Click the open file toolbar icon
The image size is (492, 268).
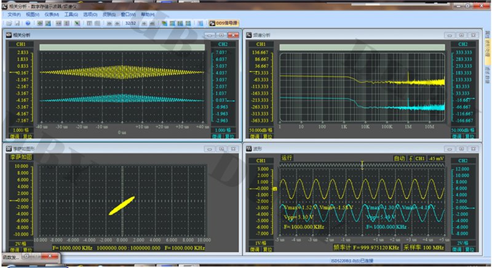[9, 23]
